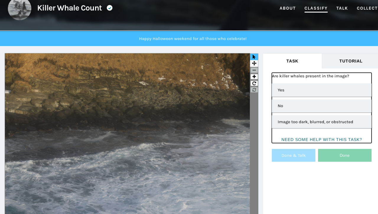
Task: Rotate the subject image
Action: pos(254,83)
